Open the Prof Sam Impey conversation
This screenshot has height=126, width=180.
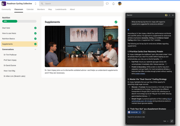[x=10, y=60]
